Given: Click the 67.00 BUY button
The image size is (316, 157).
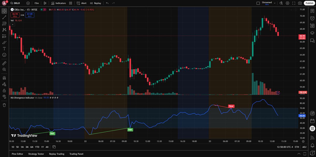Looking at the screenshot, I should (x=30, y=15).
